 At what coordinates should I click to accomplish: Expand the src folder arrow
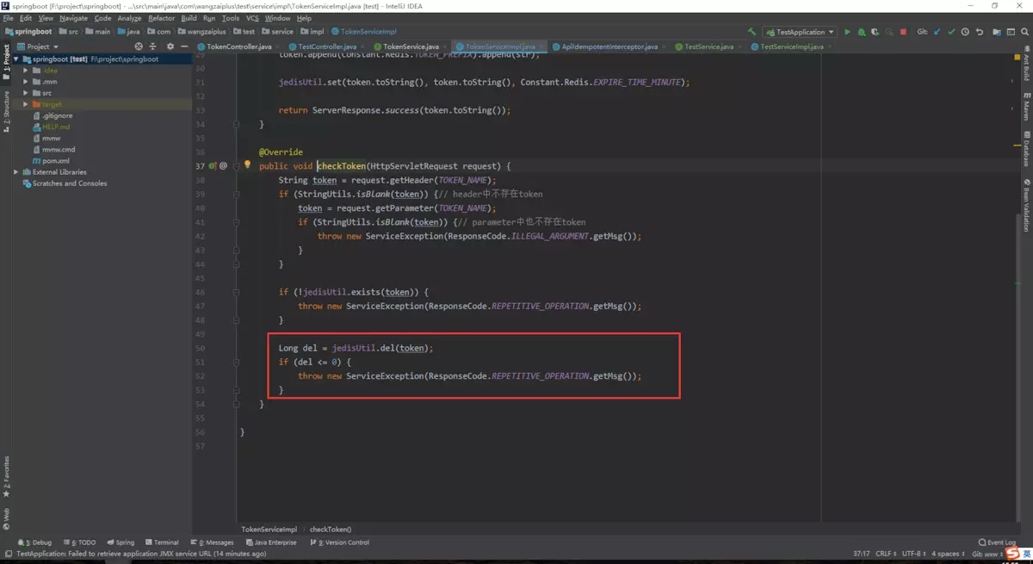coord(26,93)
